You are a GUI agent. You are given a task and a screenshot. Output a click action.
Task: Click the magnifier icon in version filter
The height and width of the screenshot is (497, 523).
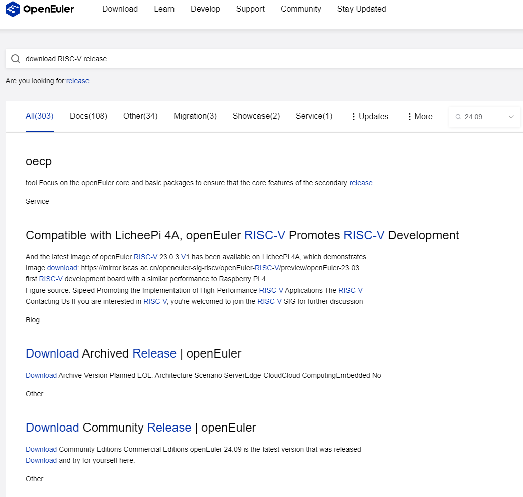coord(458,117)
